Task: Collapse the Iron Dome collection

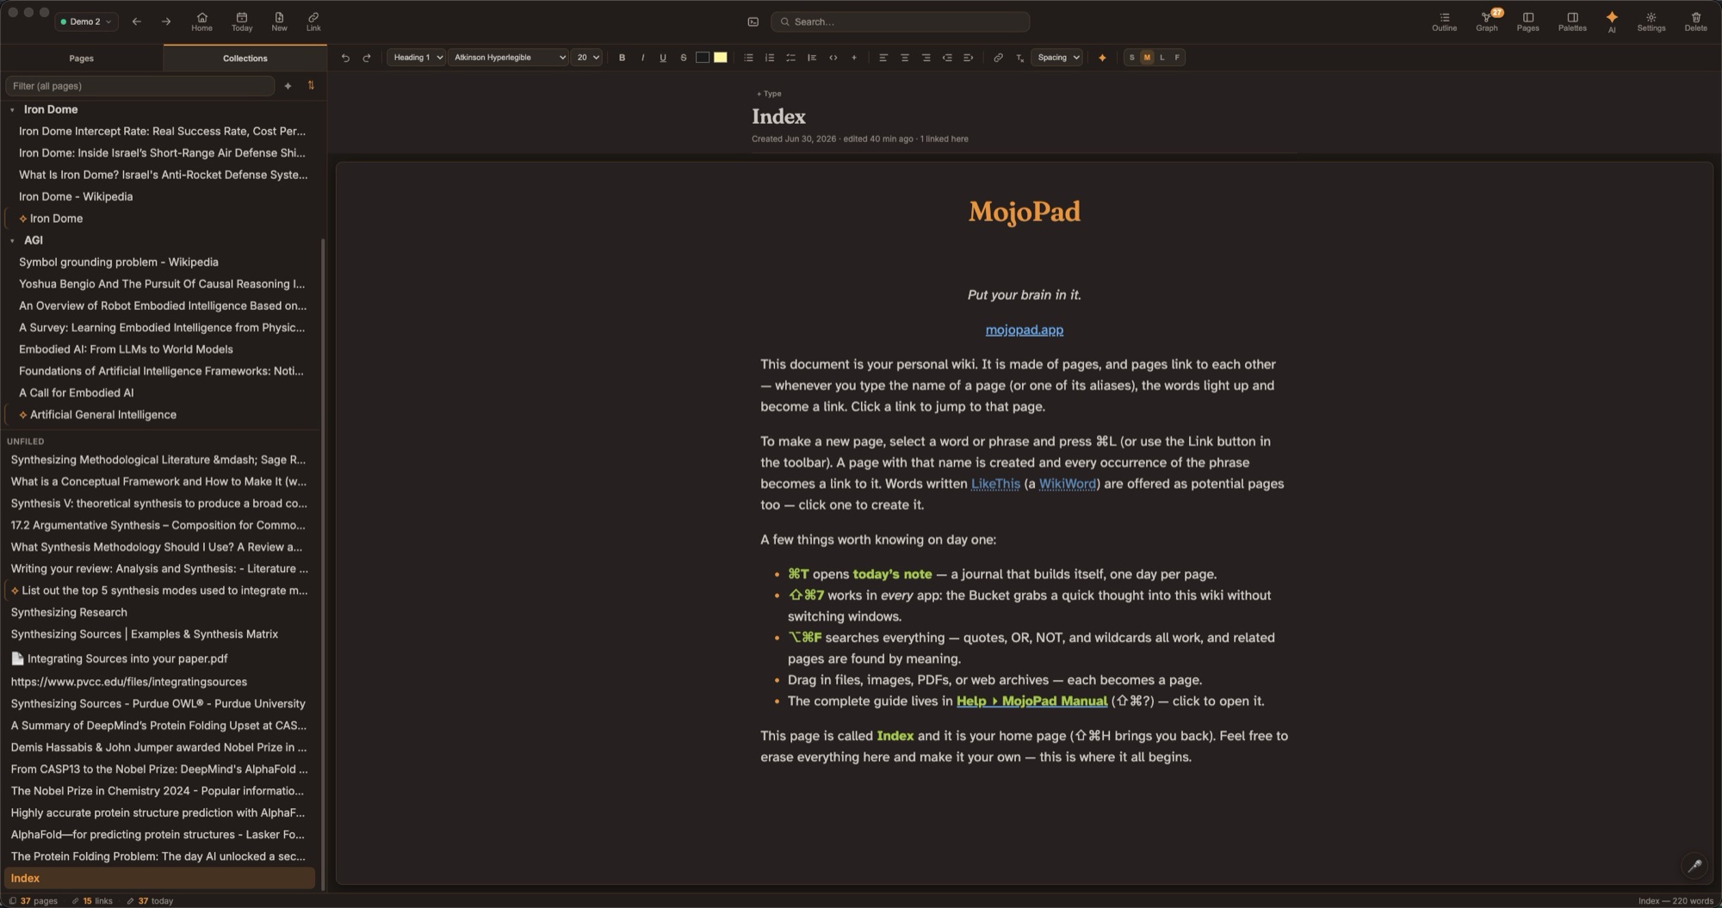Action: click(12, 110)
